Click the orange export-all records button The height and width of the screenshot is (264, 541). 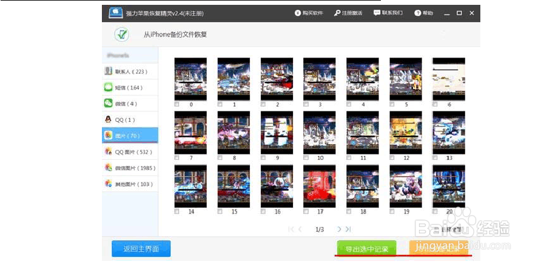[439, 248]
